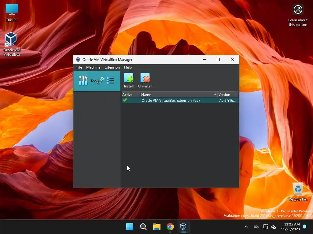
Task: Minimize the VirtualBox Manager window
Action: coord(204,59)
